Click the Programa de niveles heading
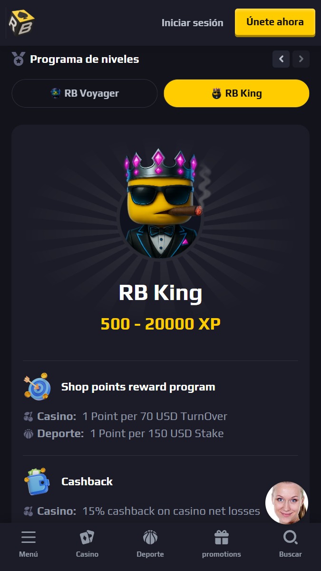321x571 pixels. pyautogui.click(x=84, y=59)
